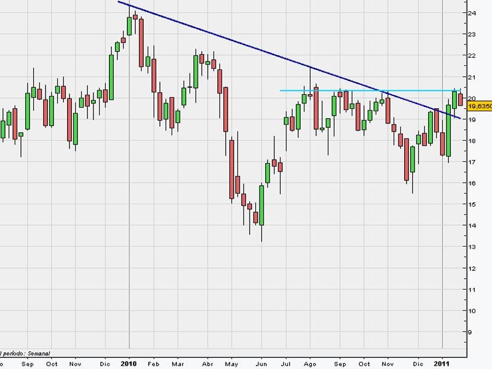Click price level 16 on the scale
Viewport: 492px width, 369px height.
point(472,183)
